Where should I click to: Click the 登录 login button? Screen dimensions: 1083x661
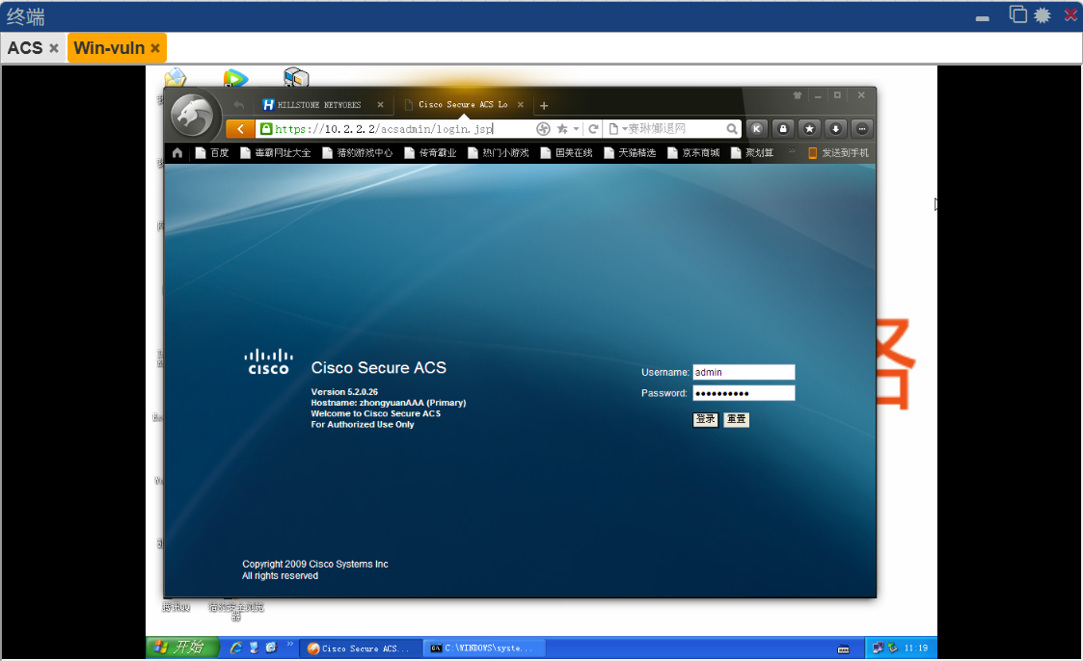(x=705, y=419)
